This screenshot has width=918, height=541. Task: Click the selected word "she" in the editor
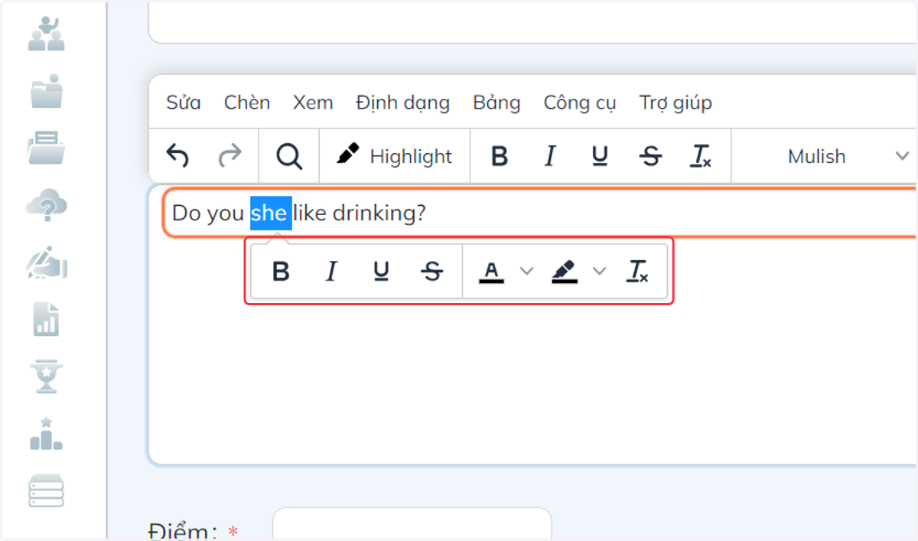point(271,213)
